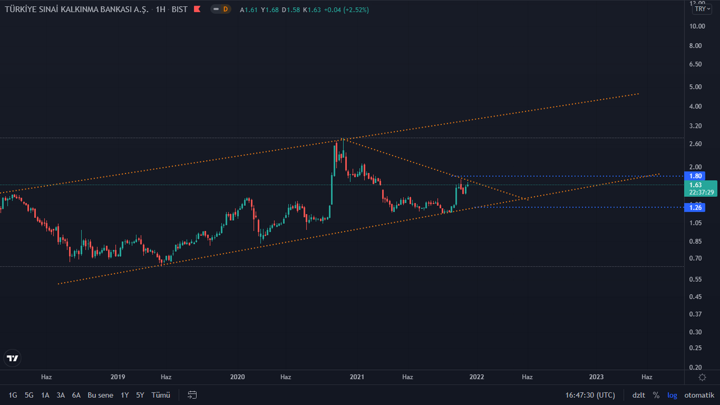Set range to 5G
The width and height of the screenshot is (720, 405).
29,395
